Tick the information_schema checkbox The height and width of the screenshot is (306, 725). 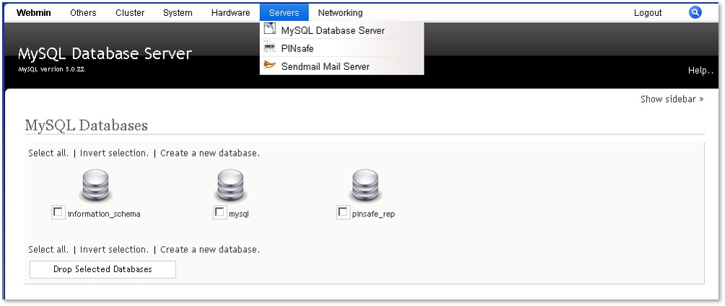click(58, 212)
